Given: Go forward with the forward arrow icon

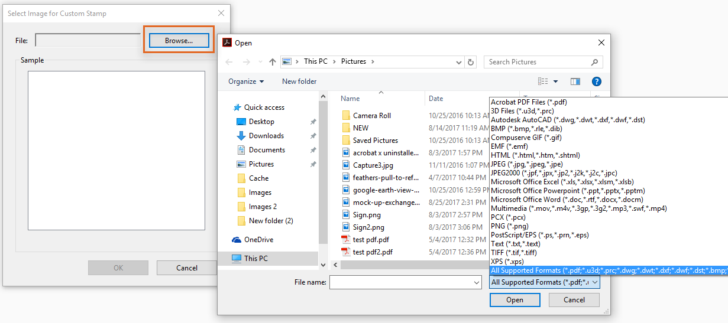Looking at the screenshot, I should click(x=246, y=62).
